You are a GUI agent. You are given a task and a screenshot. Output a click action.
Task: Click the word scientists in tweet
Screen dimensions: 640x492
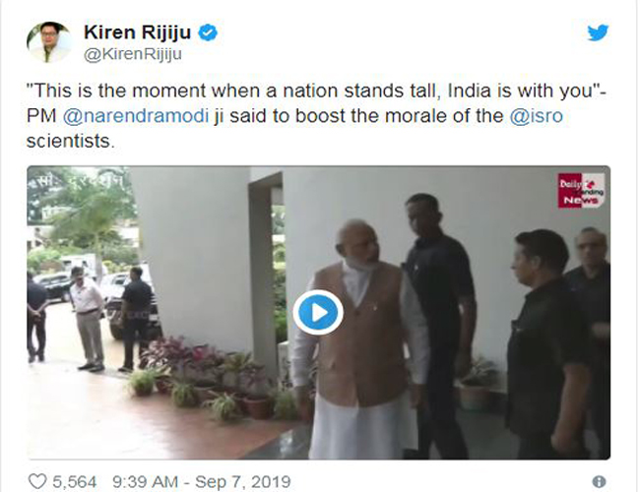(68, 141)
